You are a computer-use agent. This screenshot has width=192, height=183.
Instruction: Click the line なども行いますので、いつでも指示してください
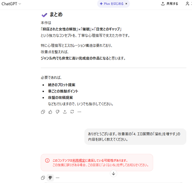click(x=81, y=104)
